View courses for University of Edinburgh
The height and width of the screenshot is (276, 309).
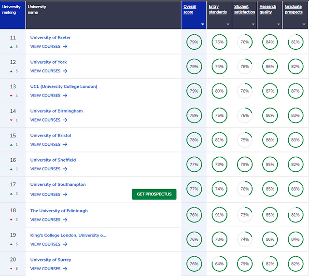click(49, 220)
